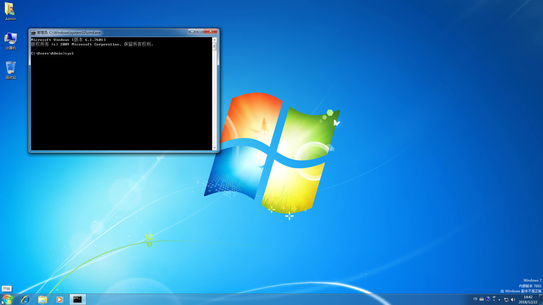Launch Windows Media Player from the taskbar

59,299
